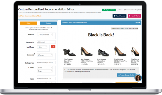Go back to All Web Recommendation Widgets
162x95 pixels.
pos(30,16)
